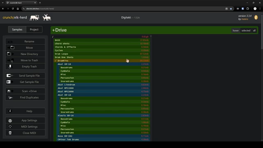Switch to the Samples tab
The image size is (263, 148).
(x=17, y=29)
